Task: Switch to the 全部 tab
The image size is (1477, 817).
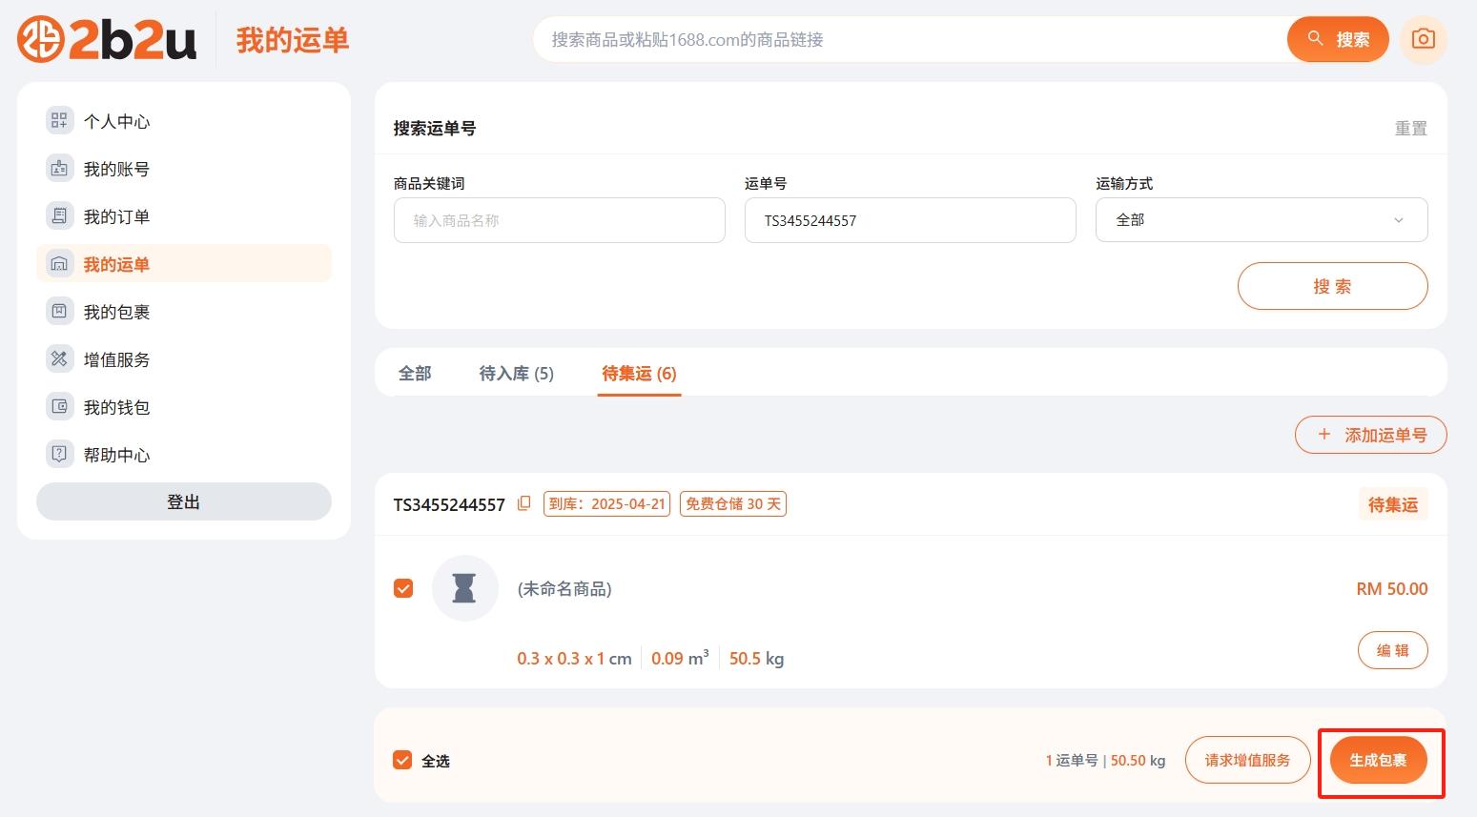Action: click(415, 373)
